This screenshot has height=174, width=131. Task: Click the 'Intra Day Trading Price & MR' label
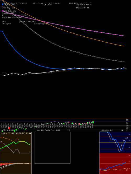[48, 130]
